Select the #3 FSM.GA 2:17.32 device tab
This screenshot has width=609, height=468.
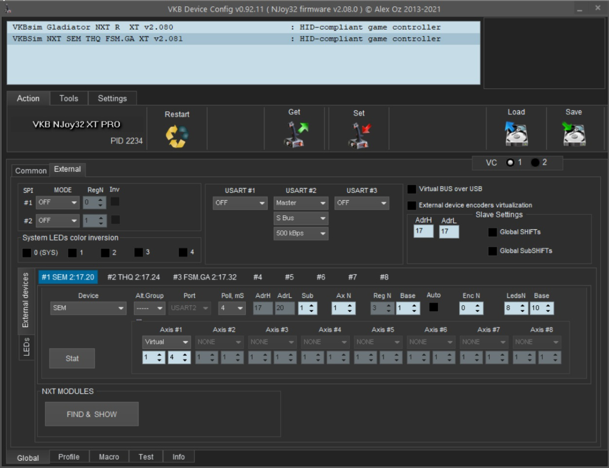coord(205,277)
